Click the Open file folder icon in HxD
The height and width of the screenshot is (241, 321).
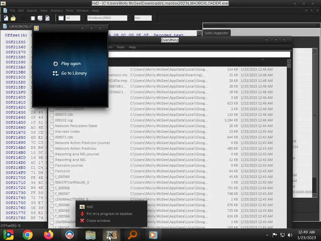coord(13,18)
